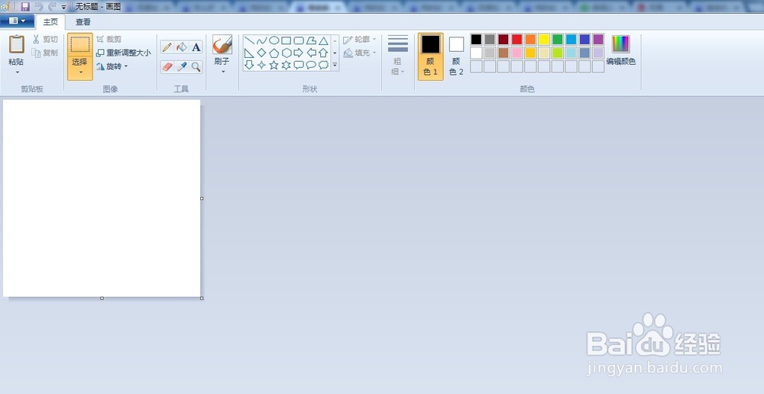Select the Fill with color bucket tool
This screenshot has width=764, height=394.
point(182,47)
